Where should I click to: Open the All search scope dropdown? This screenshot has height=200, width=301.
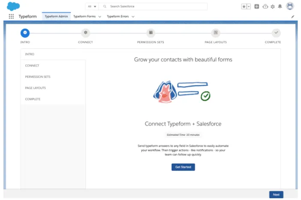tap(92, 6)
